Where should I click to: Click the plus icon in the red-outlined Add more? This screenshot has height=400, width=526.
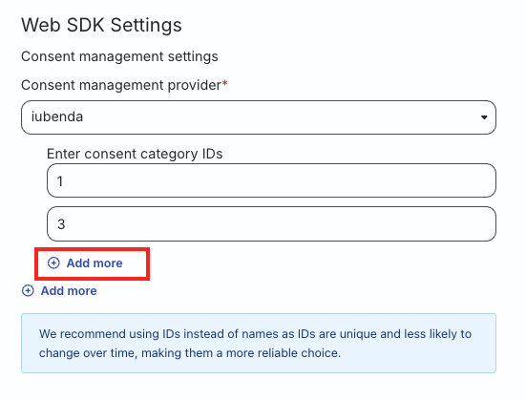[x=53, y=263]
